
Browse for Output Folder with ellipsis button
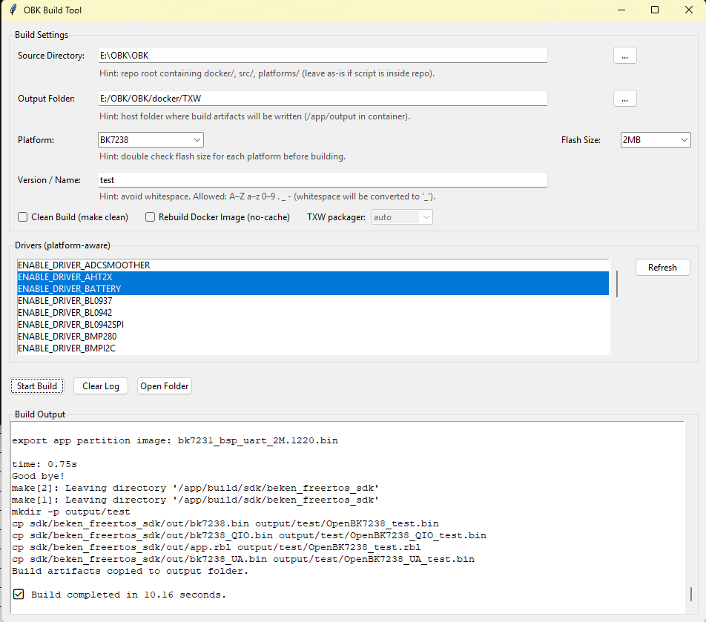tap(624, 99)
